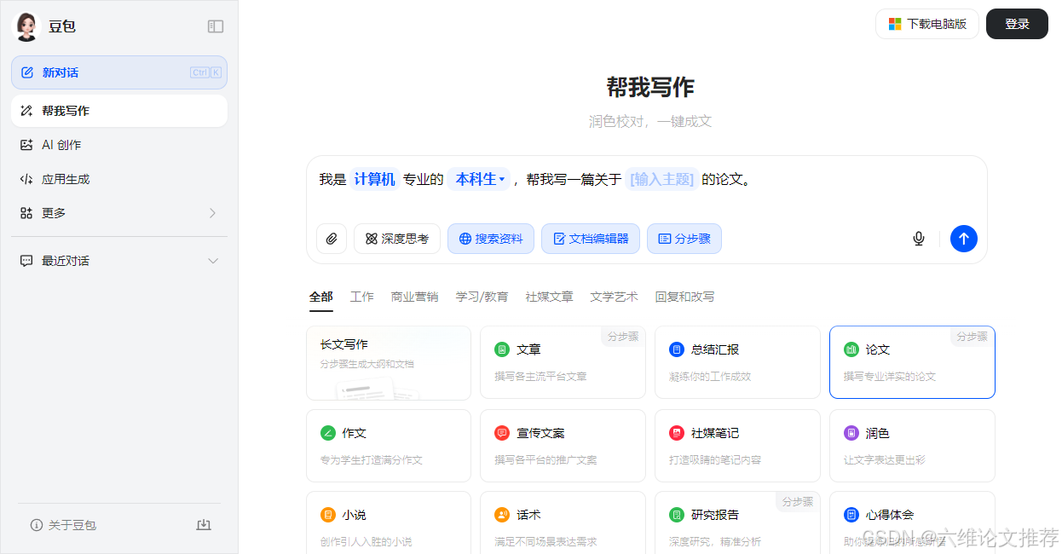
Task: Click 专为学生打造满分作文 description text
Action: coord(372,459)
